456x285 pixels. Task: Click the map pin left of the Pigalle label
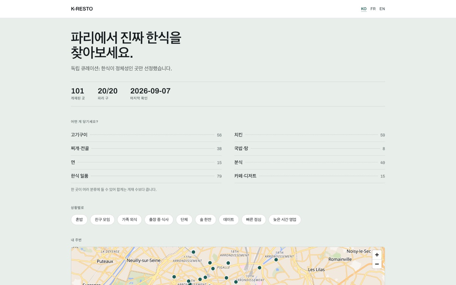tap(213, 269)
